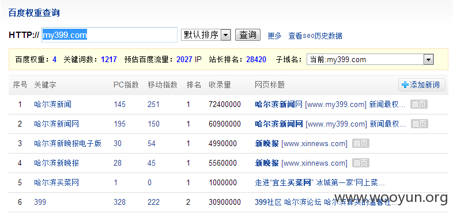Click the my399.com URL input field
The height and width of the screenshot is (214, 453).
pyautogui.click(x=109, y=35)
